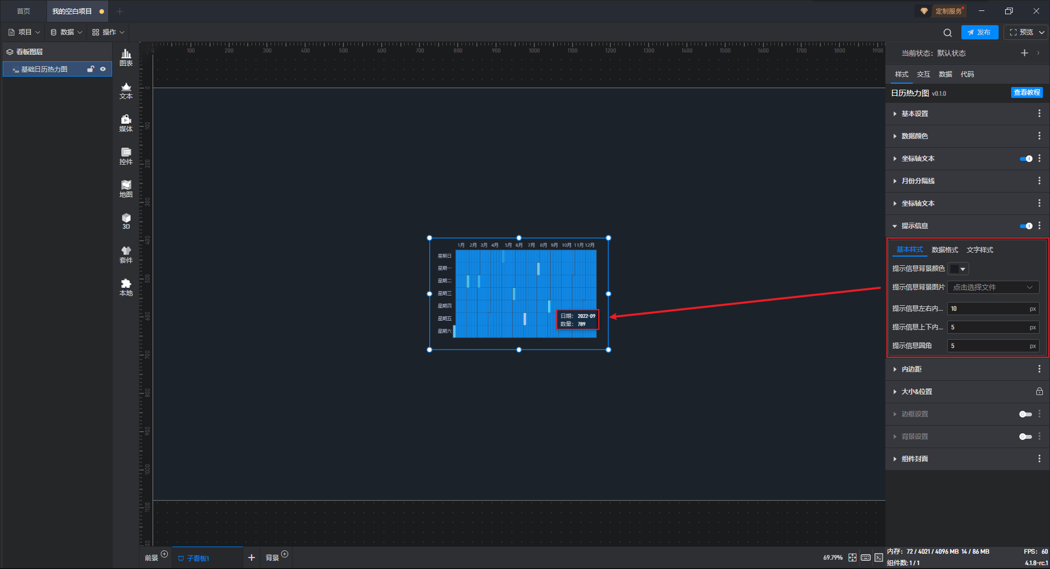Open the 媒体 component category

coord(126,123)
